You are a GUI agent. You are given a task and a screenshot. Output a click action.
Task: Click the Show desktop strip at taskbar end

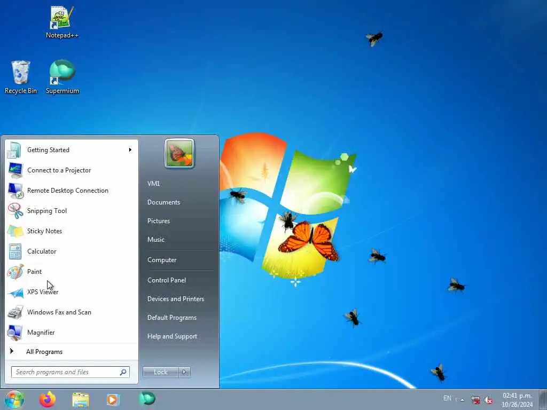click(x=544, y=399)
